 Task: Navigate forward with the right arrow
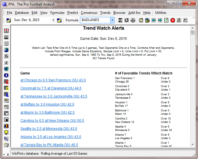click(160, 20)
